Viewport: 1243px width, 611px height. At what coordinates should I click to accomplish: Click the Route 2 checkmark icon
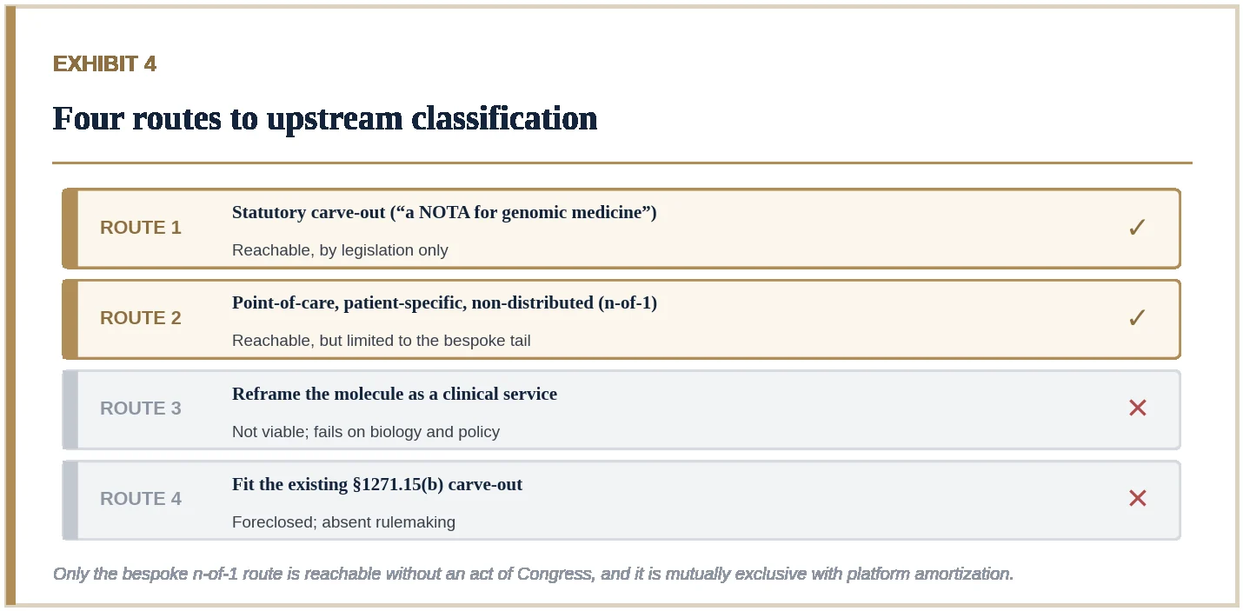1137,318
